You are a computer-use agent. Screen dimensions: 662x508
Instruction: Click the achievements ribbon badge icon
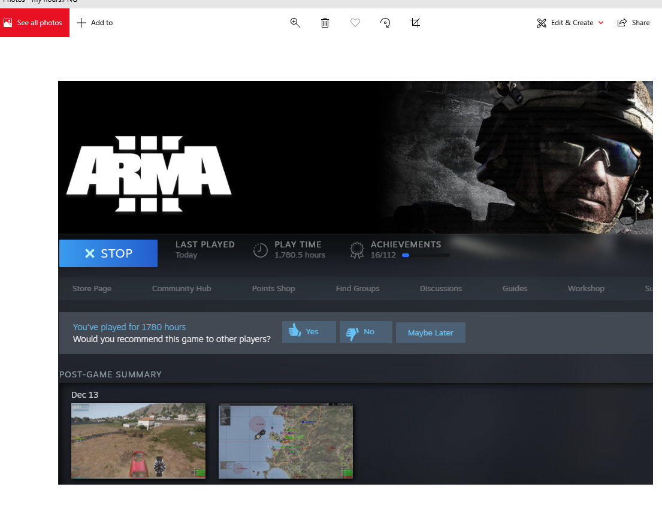356,250
